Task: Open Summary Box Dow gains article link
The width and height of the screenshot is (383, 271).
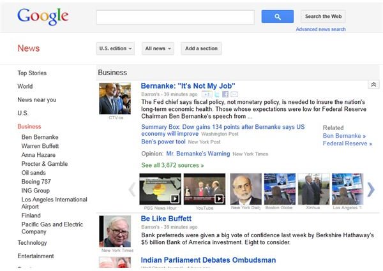Action: coord(223,130)
